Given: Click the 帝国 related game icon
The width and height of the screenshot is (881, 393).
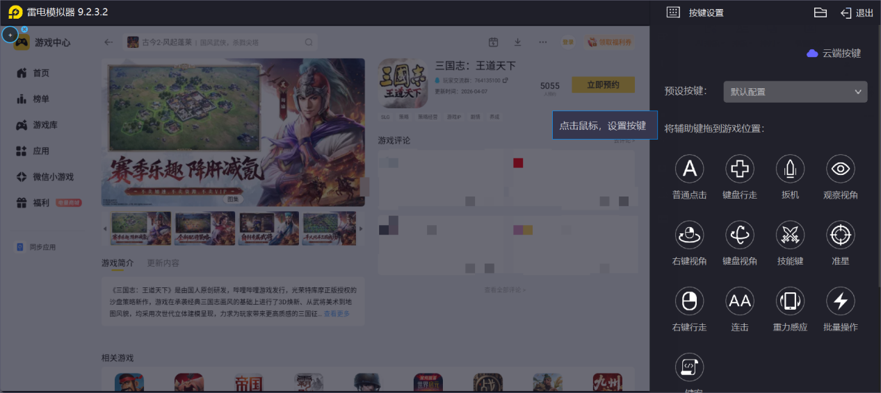Looking at the screenshot, I should tap(248, 383).
